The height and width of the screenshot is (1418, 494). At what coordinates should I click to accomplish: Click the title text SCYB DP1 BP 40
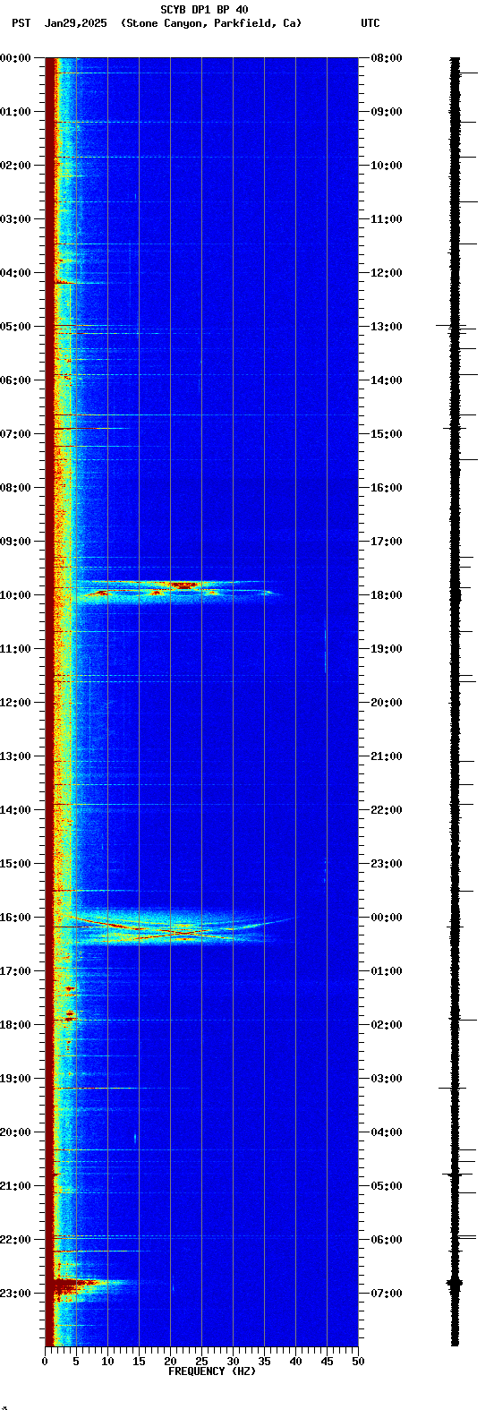tap(204, 10)
